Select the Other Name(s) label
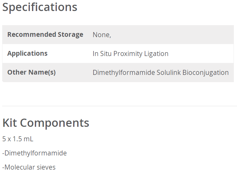 [31, 72]
